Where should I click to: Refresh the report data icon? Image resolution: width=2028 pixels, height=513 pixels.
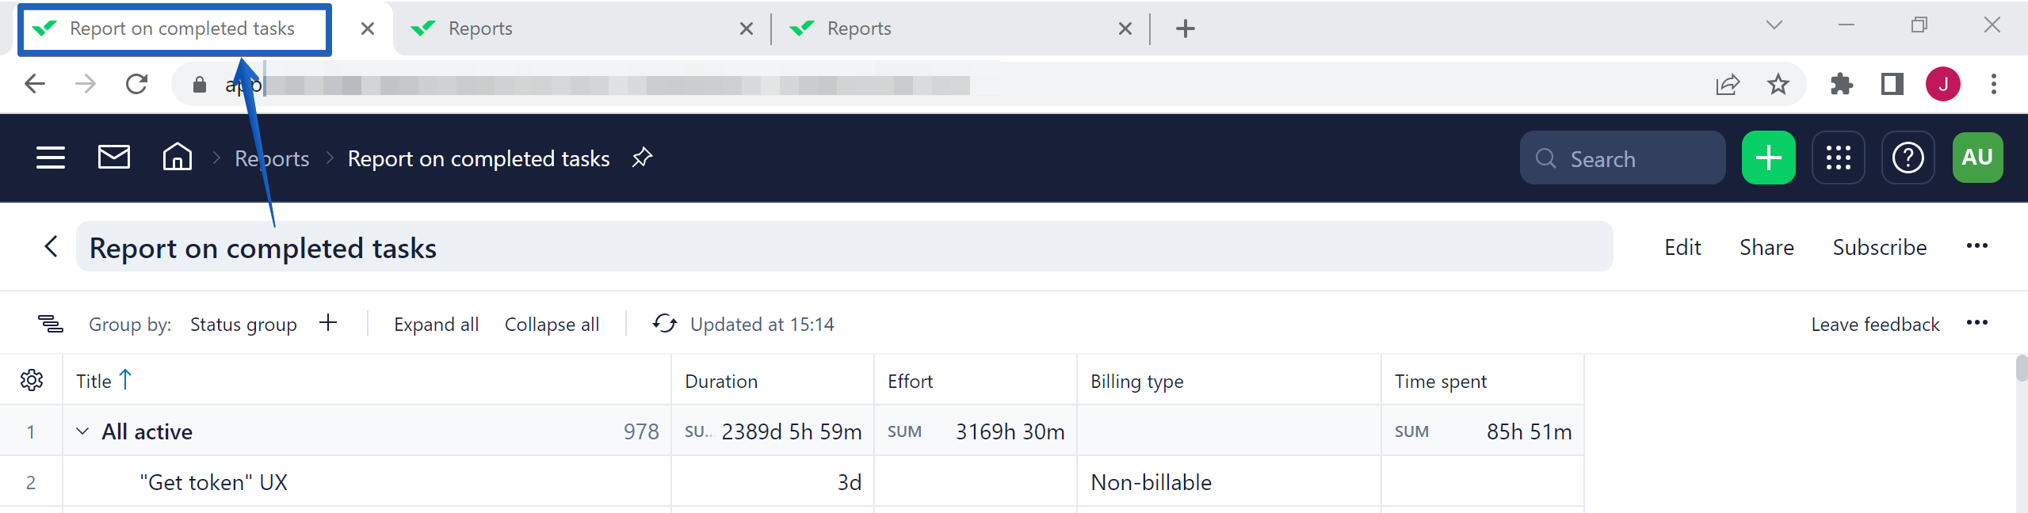pyautogui.click(x=664, y=324)
